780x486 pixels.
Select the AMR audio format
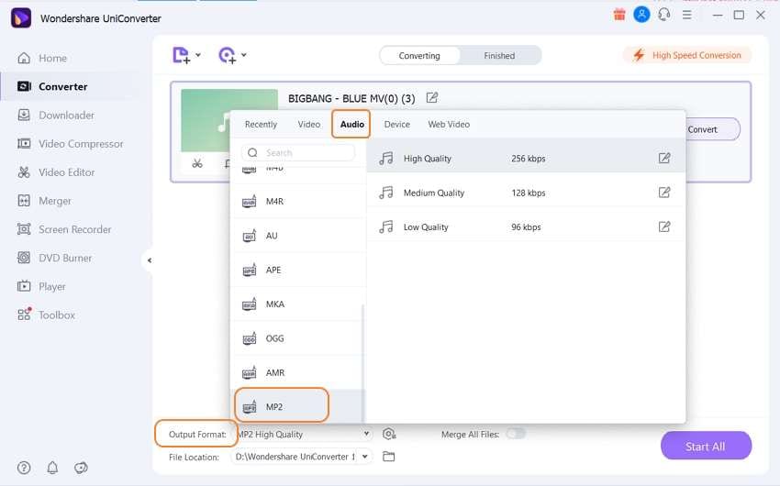pos(298,372)
